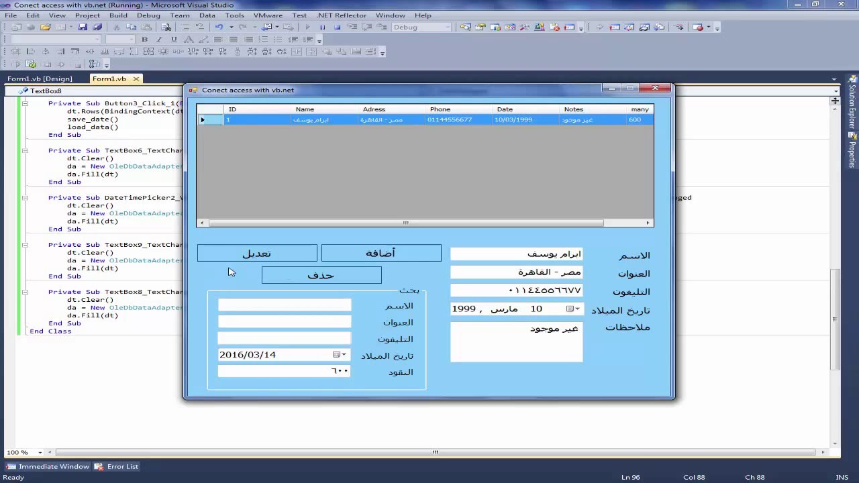Collapse the DateTimePicker2 sub
The image size is (859, 483).
click(25, 197)
